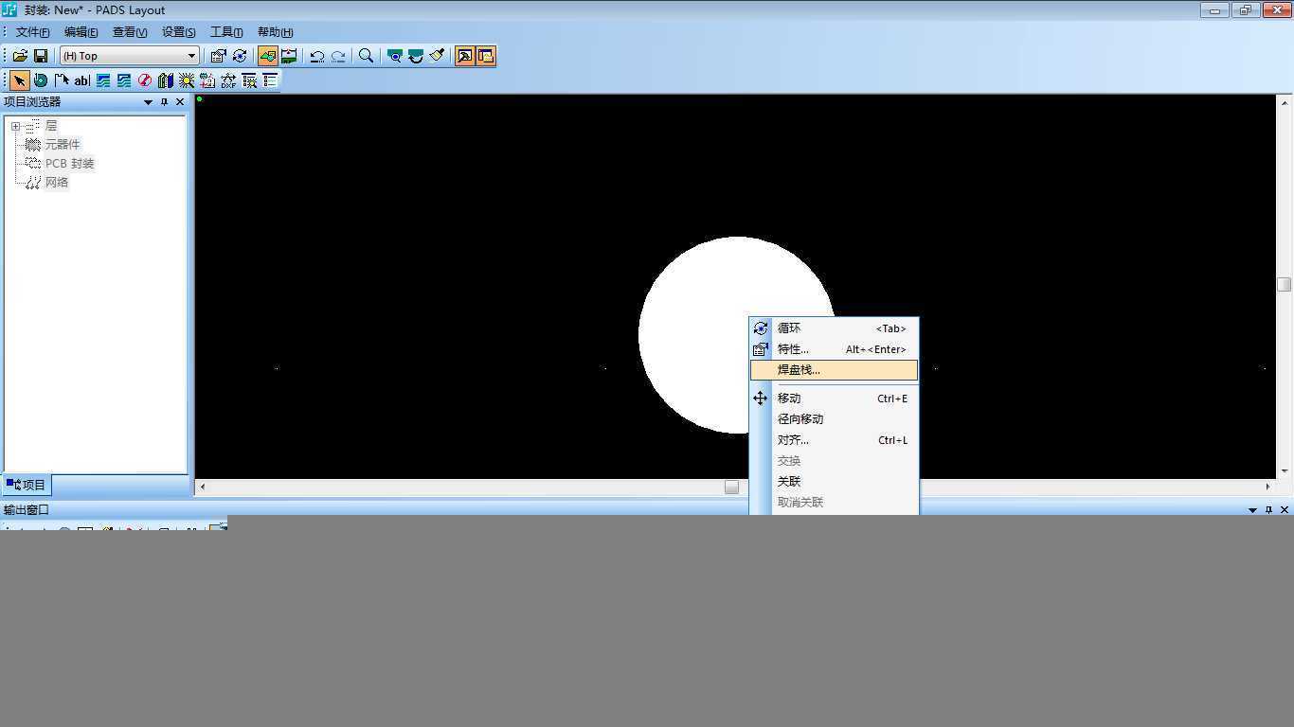Image resolution: width=1294 pixels, height=727 pixels.
Task: Click the paintbrush icon in top toolbar
Action: [x=437, y=56]
